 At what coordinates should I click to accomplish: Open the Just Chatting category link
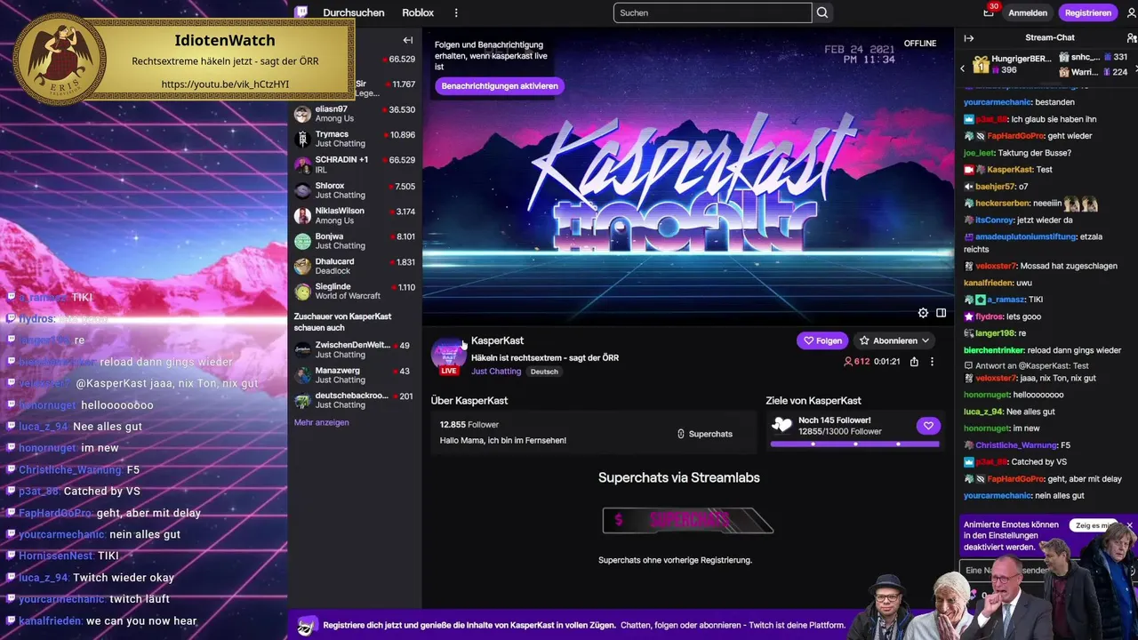[x=496, y=372]
